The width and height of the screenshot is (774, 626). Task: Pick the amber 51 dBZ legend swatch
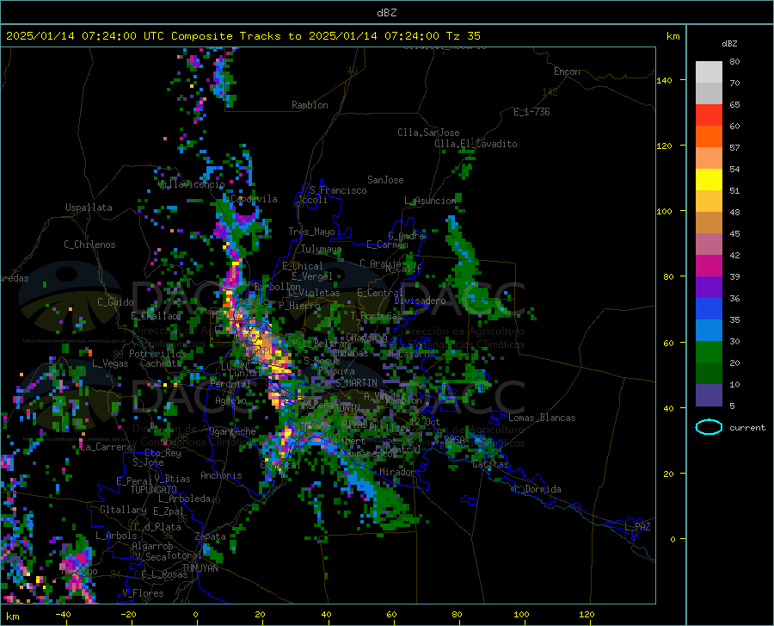pyautogui.click(x=709, y=201)
